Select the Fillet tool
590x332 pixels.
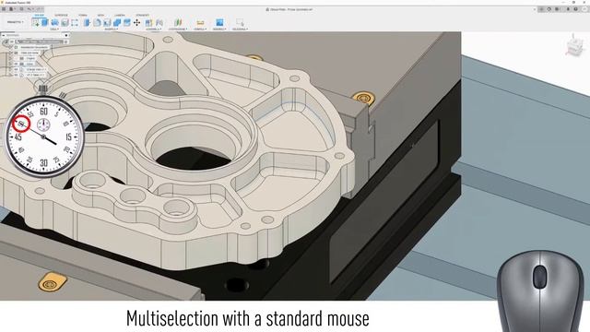pos(97,22)
